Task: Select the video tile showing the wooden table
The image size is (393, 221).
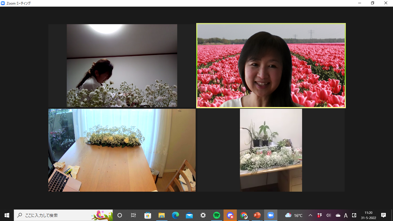Action: tap(122, 150)
